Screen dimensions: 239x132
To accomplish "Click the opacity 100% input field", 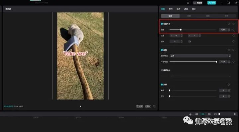I will [x=224, y=62].
